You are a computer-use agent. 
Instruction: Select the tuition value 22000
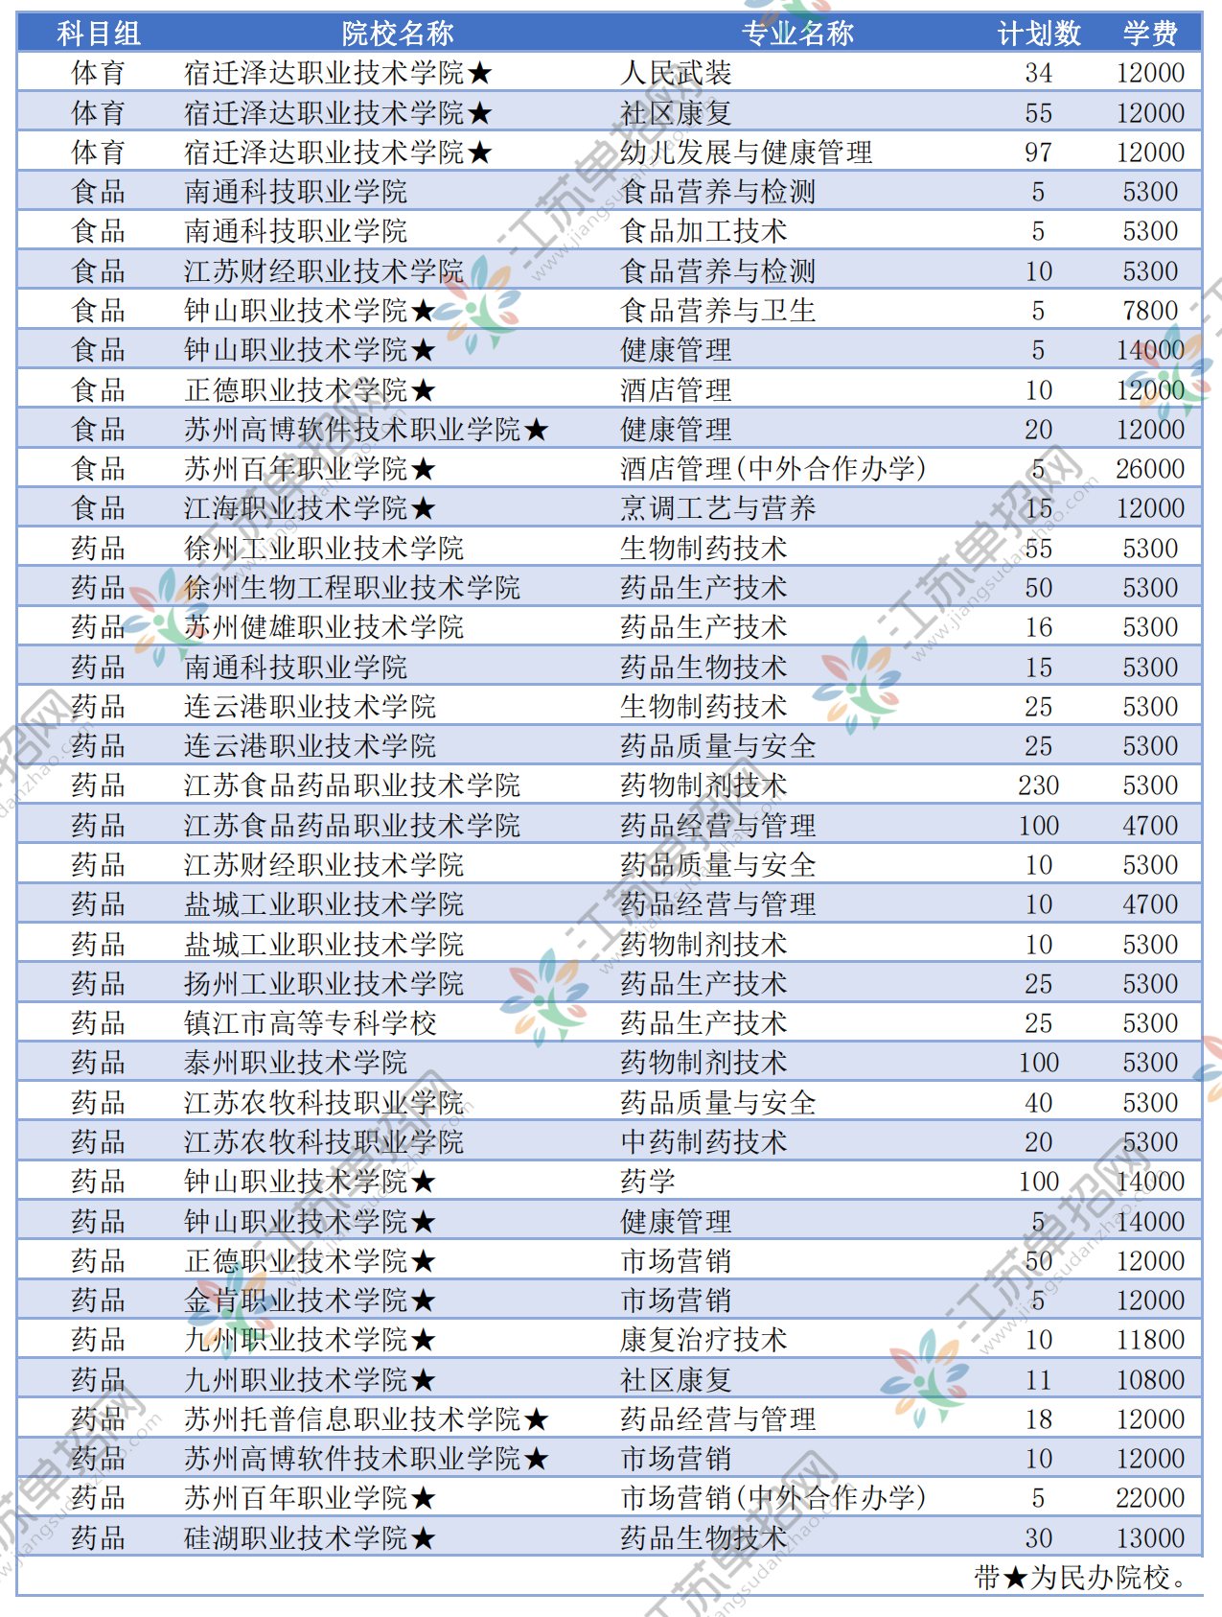tap(1150, 1498)
